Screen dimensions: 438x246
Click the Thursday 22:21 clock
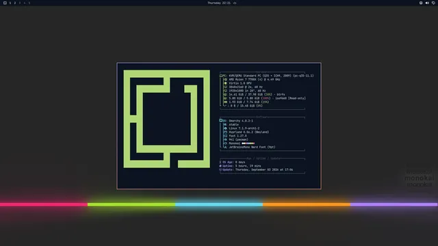(219, 3)
